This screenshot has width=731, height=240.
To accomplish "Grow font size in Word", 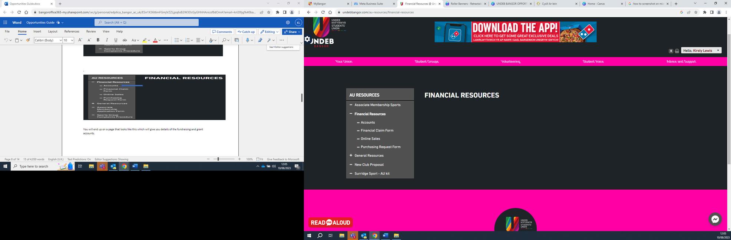I will point(80,40).
